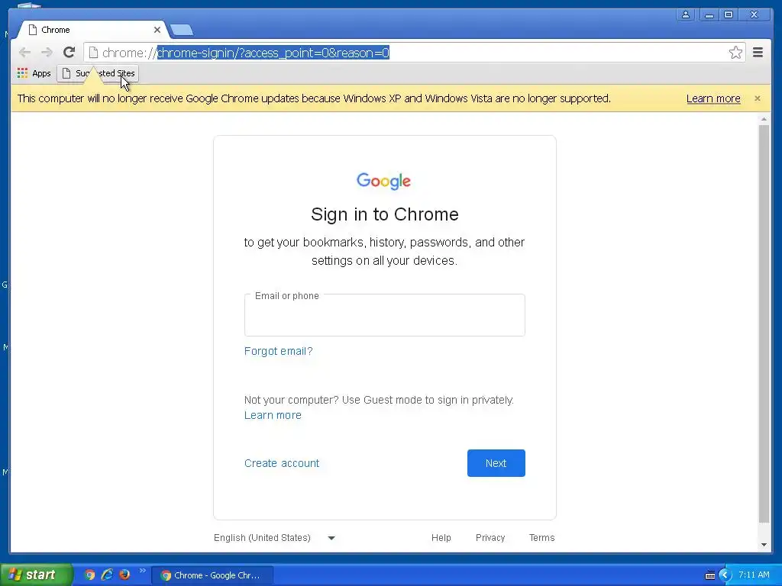This screenshot has width=782, height=586.
Task: Open the Help link in footer
Action: point(441,538)
